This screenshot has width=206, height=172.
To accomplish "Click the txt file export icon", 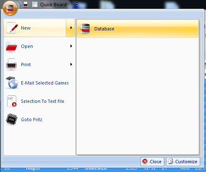I will pyautogui.click(x=12, y=101).
